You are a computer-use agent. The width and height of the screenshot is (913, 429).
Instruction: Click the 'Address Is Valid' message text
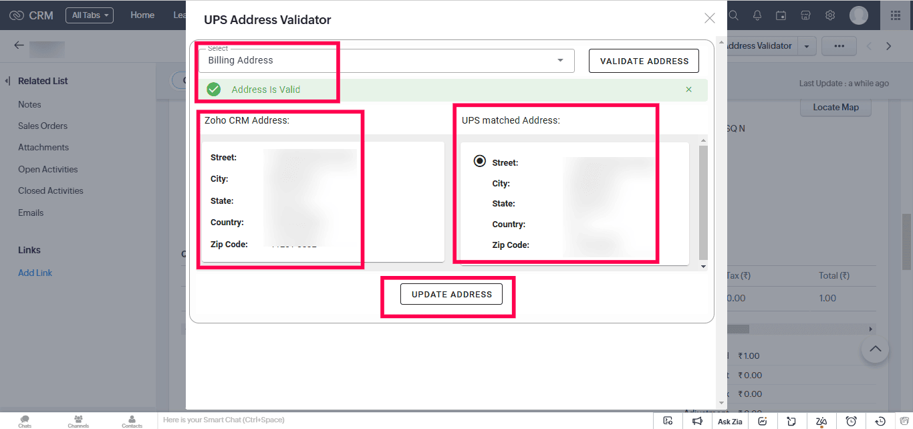click(266, 90)
